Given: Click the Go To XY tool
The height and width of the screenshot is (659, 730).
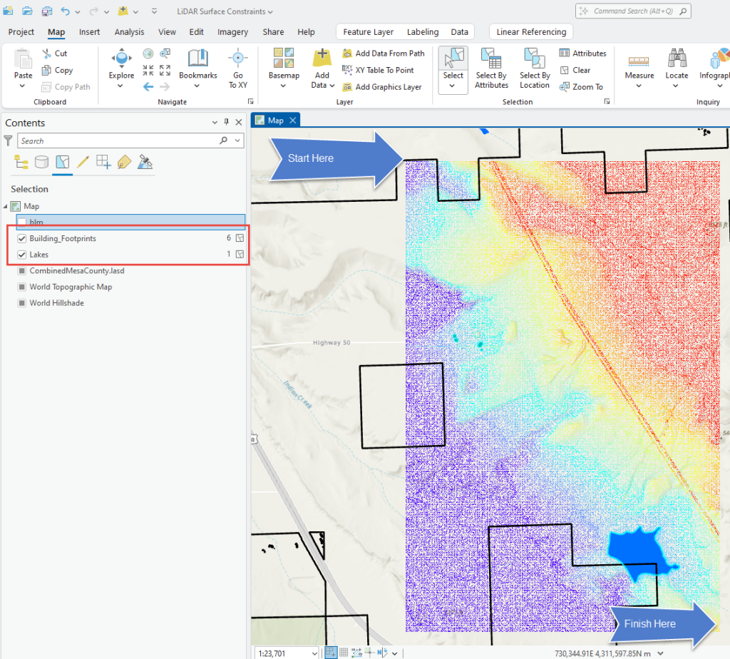Looking at the screenshot, I should [238, 64].
